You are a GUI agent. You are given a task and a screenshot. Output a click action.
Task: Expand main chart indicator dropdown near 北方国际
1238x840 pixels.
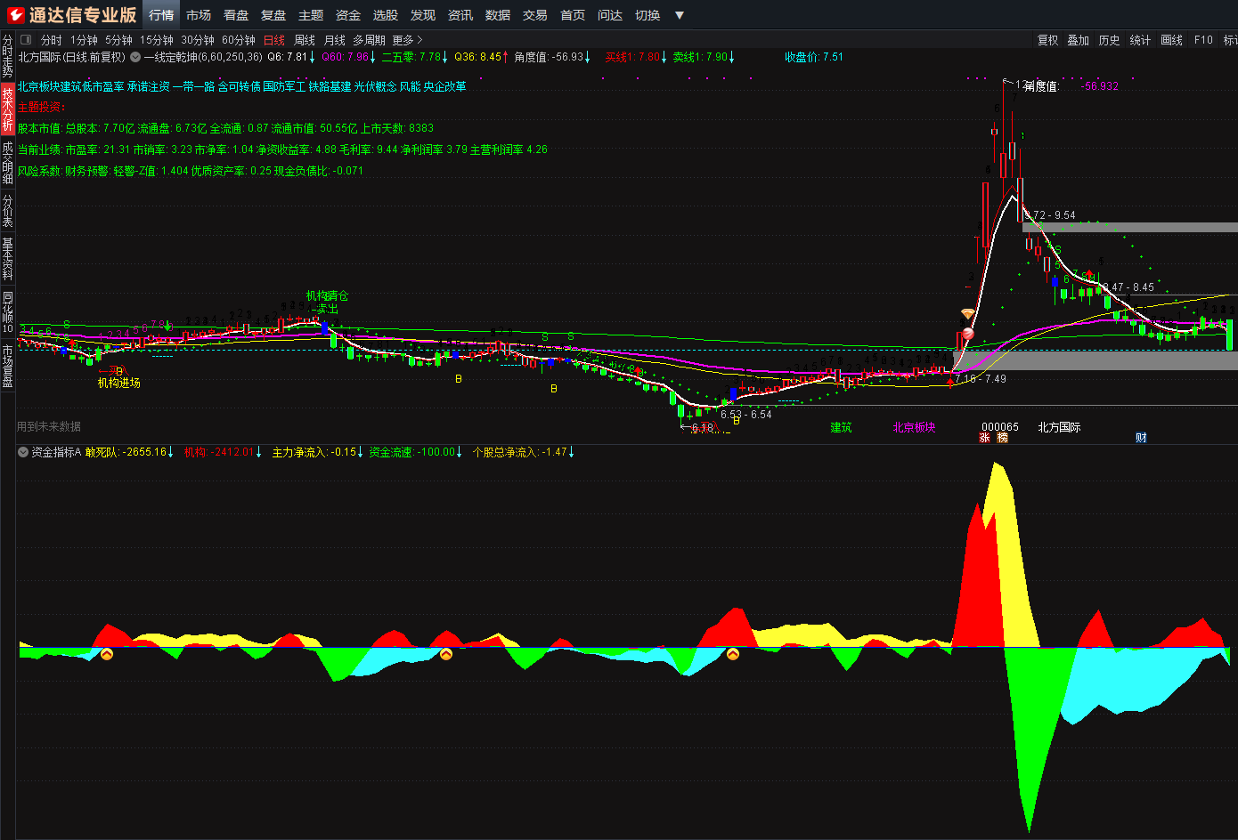135,57
